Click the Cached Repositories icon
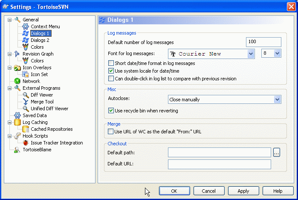Image resolution: width=298 pixels, height=200 pixels. (x=26, y=129)
